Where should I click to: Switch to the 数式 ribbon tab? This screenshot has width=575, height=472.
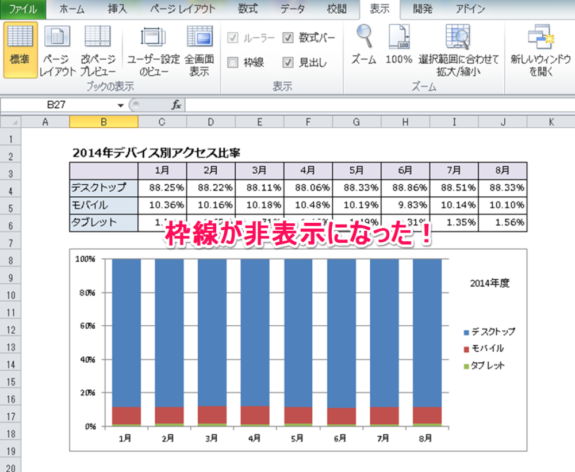pos(248,9)
